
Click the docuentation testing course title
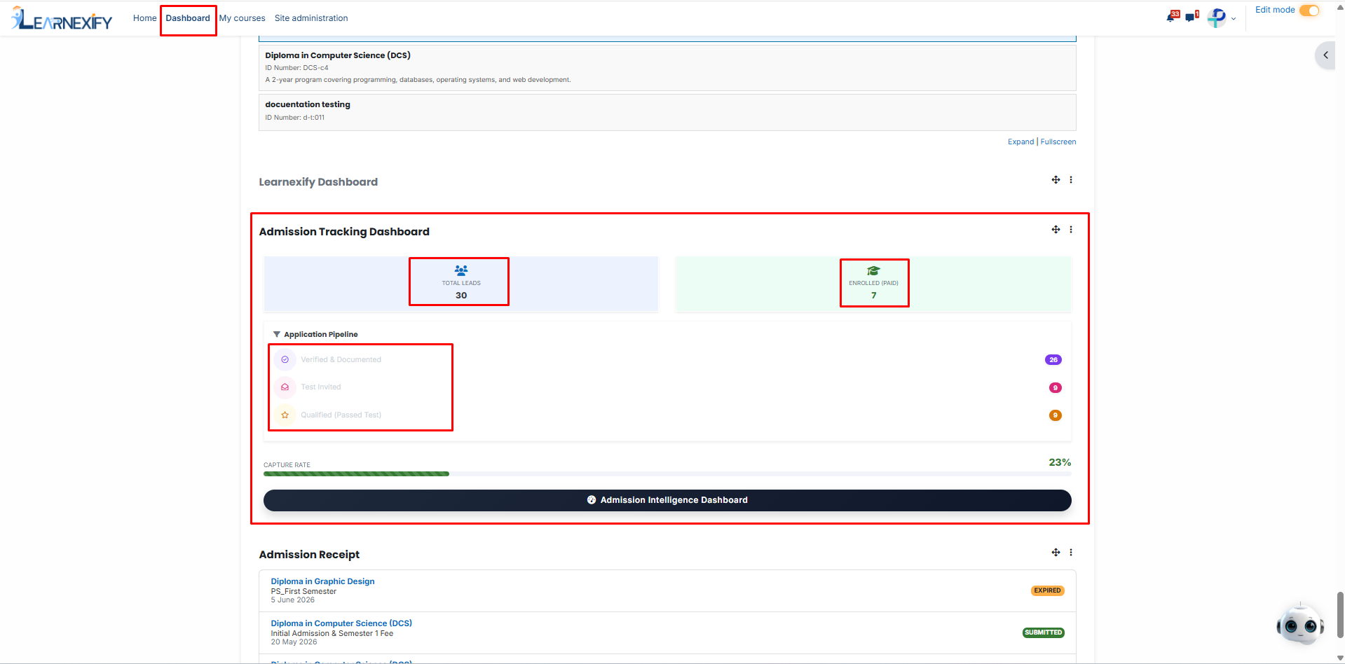click(x=308, y=104)
